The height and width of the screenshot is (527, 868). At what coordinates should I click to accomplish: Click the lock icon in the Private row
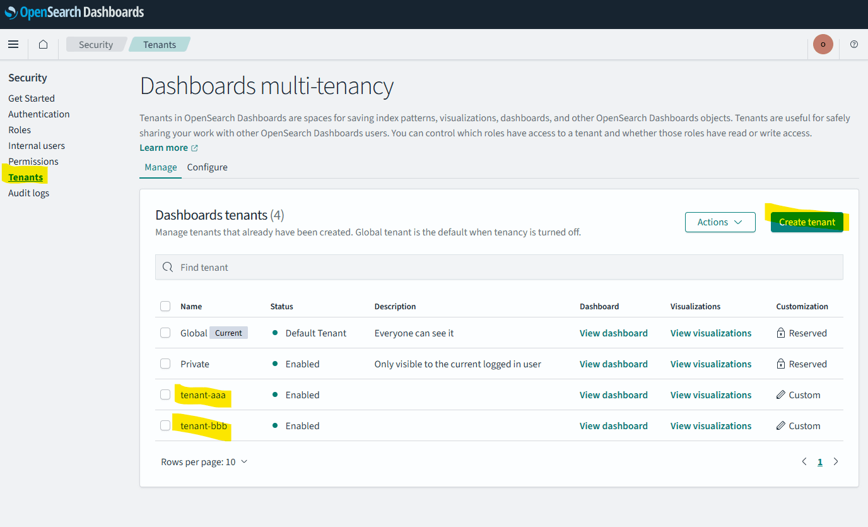781,364
